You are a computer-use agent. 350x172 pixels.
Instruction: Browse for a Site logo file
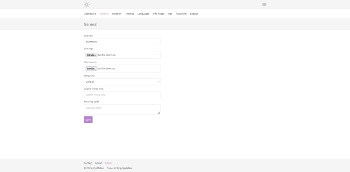pyautogui.click(x=91, y=55)
